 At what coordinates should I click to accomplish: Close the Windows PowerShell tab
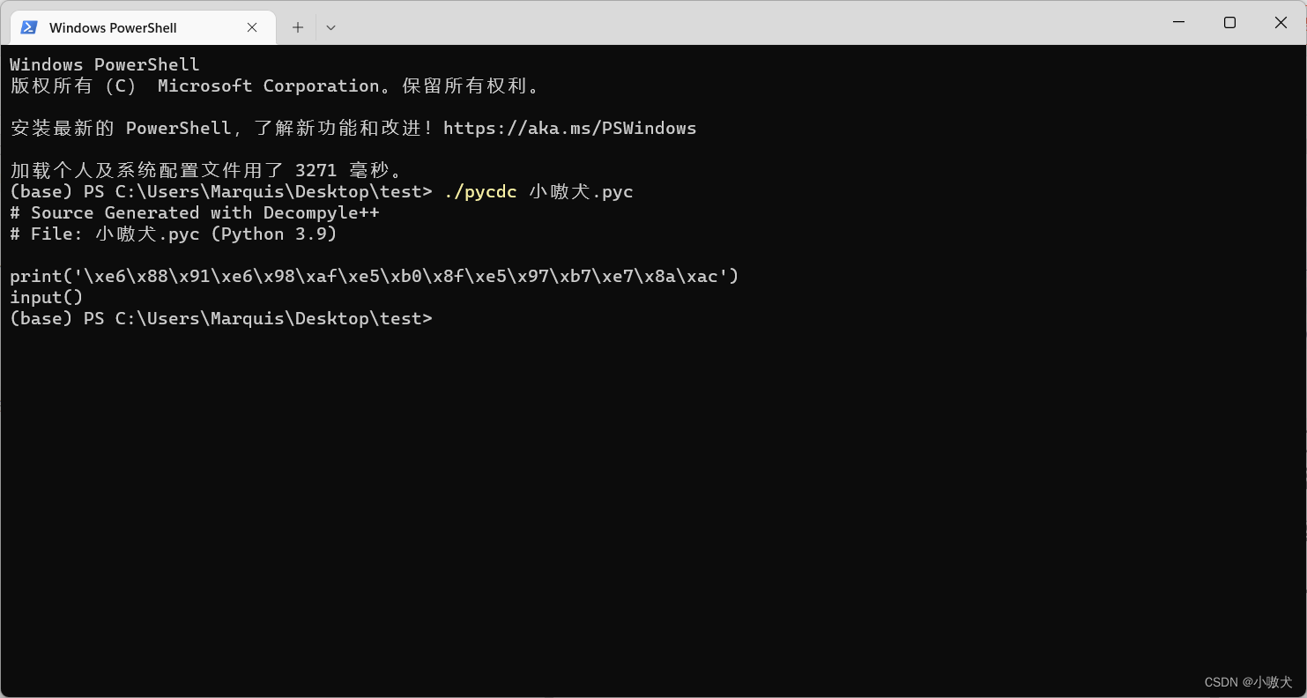pos(252,27)
